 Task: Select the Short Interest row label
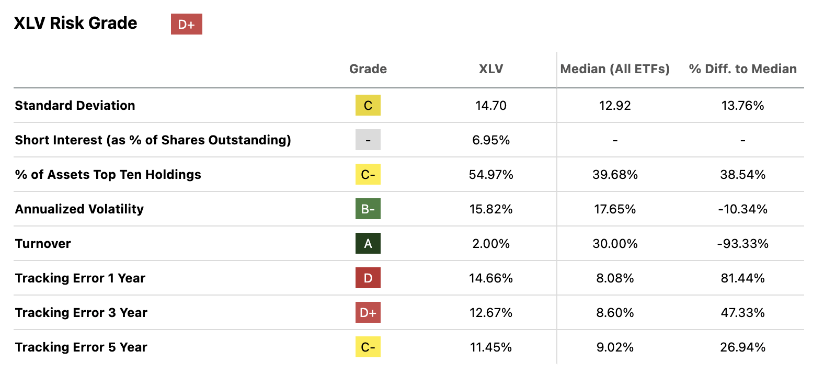[x=153, y=140]
